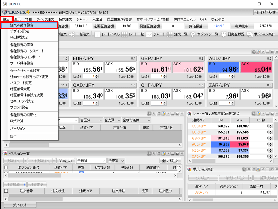Click palette design icon in レート一覧 panel header

coord(258,114)
